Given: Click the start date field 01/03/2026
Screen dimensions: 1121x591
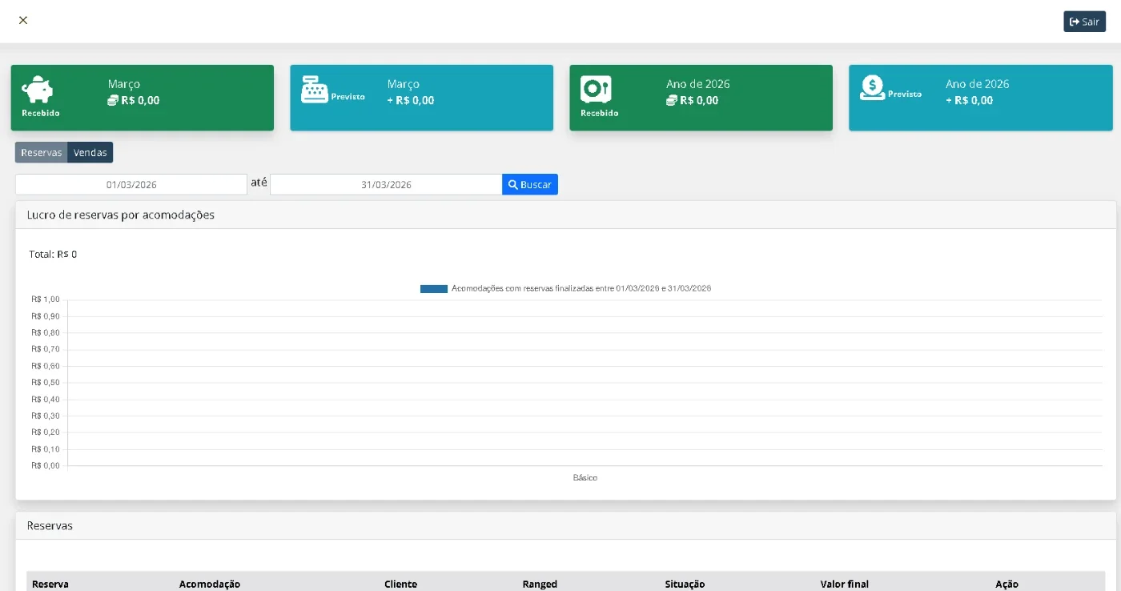Looking at the screenshot, I should click(x=131, y=184).
